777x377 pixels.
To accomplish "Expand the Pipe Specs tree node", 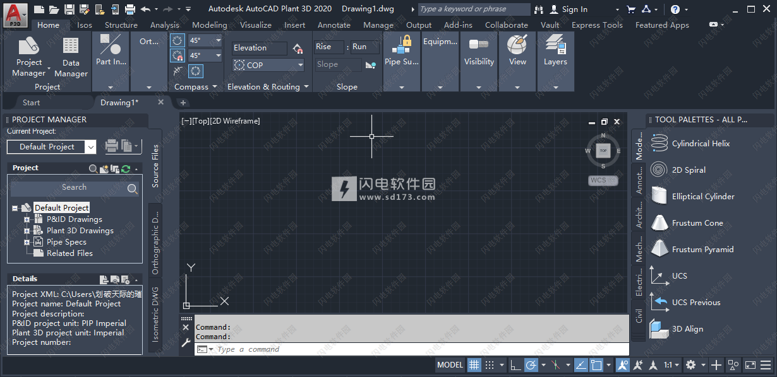I will [27, 242].
